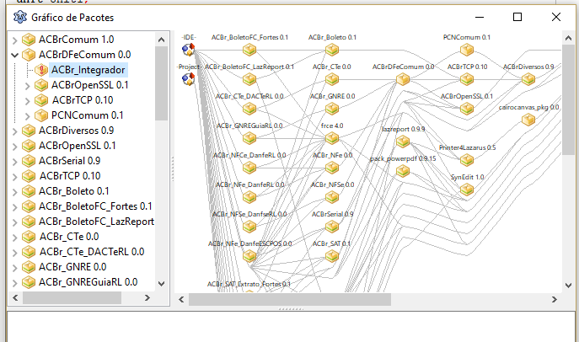Image resolution: width=579 pixels, height=342 pixels.
Task: Select ACBr_BoletoFC_LazReport tree item
Action: (x=96, y=222)
